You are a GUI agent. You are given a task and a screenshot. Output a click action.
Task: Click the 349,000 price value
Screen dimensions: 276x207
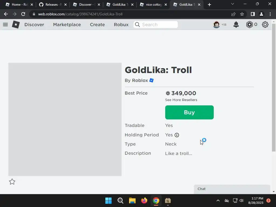click(x=184, y=93)
